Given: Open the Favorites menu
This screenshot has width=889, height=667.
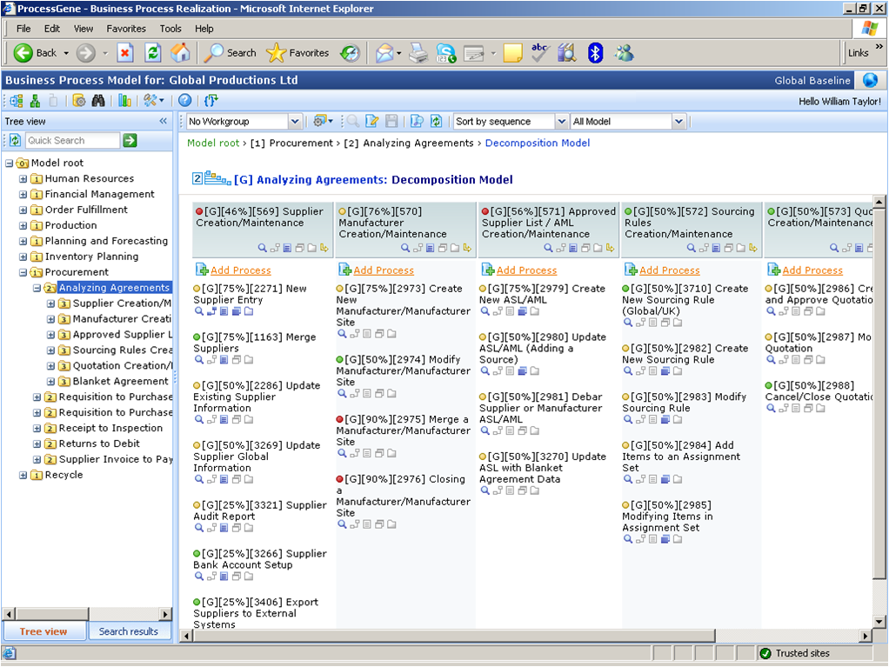Looking at the screenshot, I should (x=126, y=29).
